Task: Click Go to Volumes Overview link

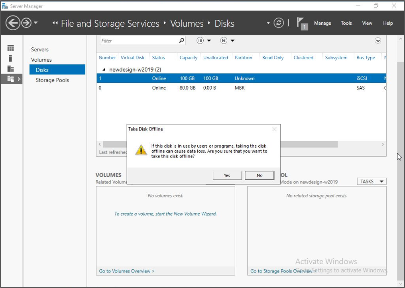Action: point(126,271)
